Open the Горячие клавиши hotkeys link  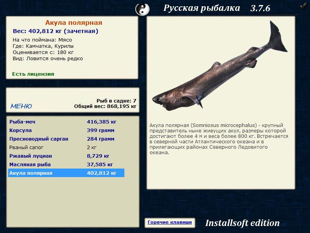170,222
